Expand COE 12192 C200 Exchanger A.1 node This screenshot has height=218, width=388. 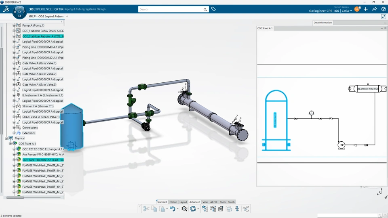pyautogui.click(x=14, y=149)
